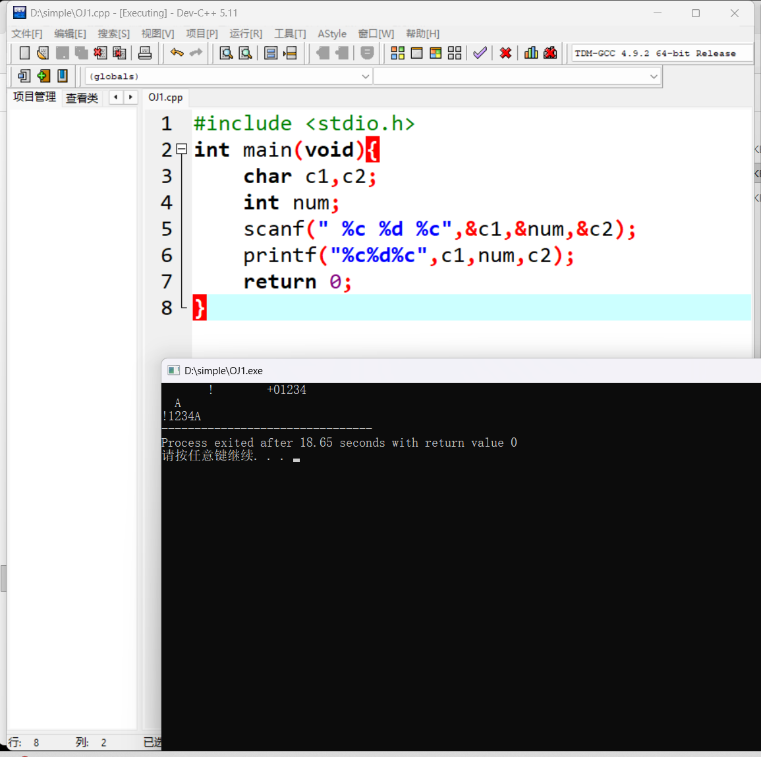The image size is (761, 757).
Task: Click the Goto bookmark blue icon
Action: (62, 76)
